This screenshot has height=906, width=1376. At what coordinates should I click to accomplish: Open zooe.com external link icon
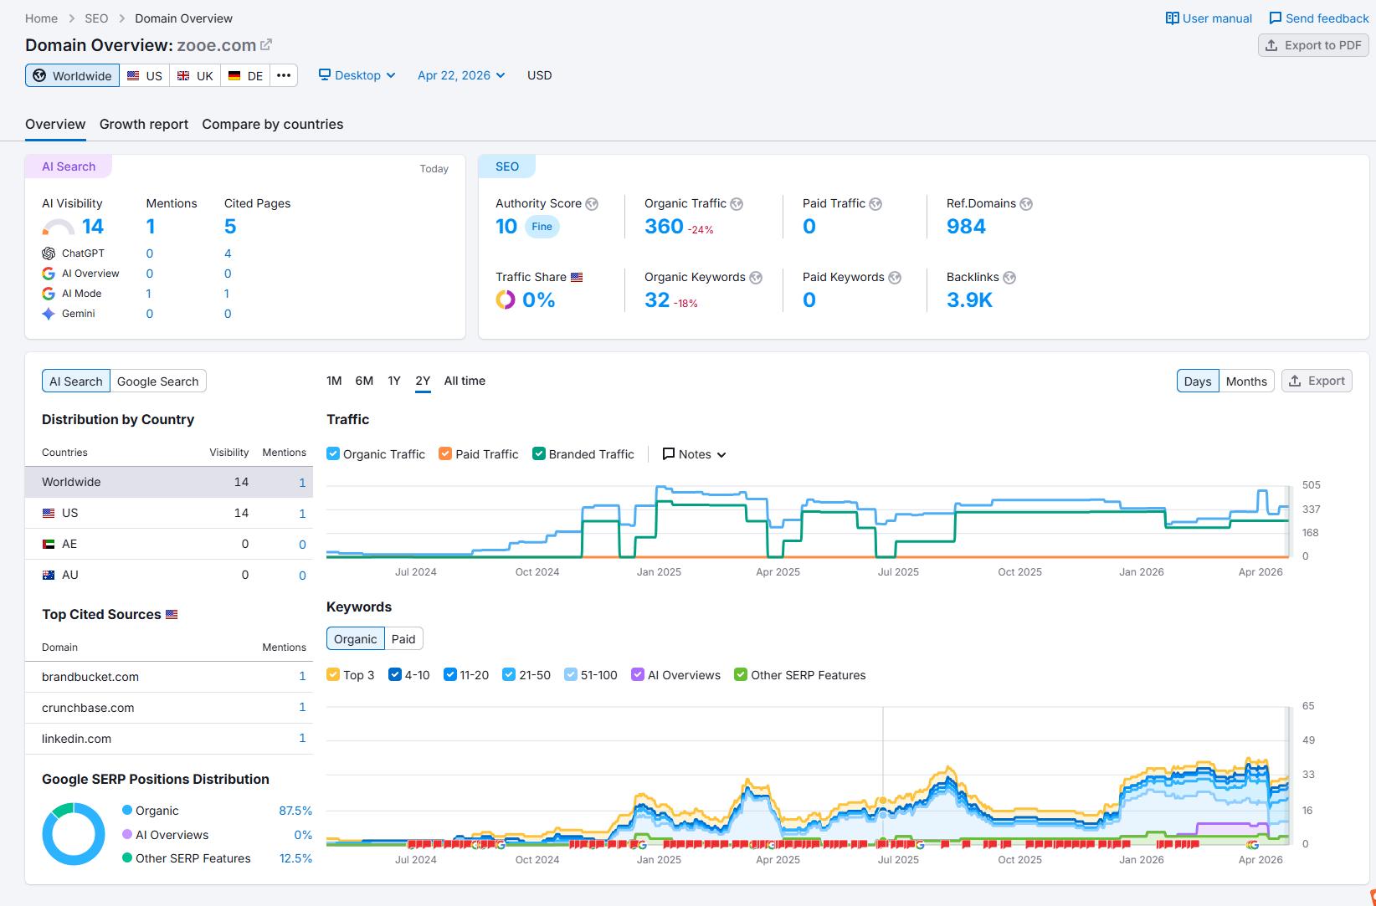266,44
